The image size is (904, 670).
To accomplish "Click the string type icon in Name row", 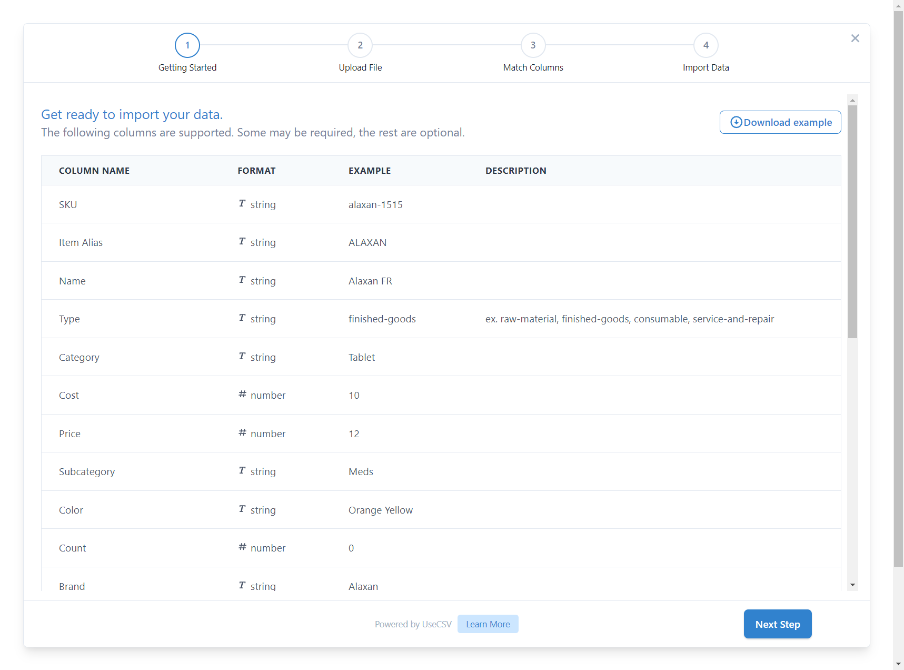I will (x=242, y=280).
